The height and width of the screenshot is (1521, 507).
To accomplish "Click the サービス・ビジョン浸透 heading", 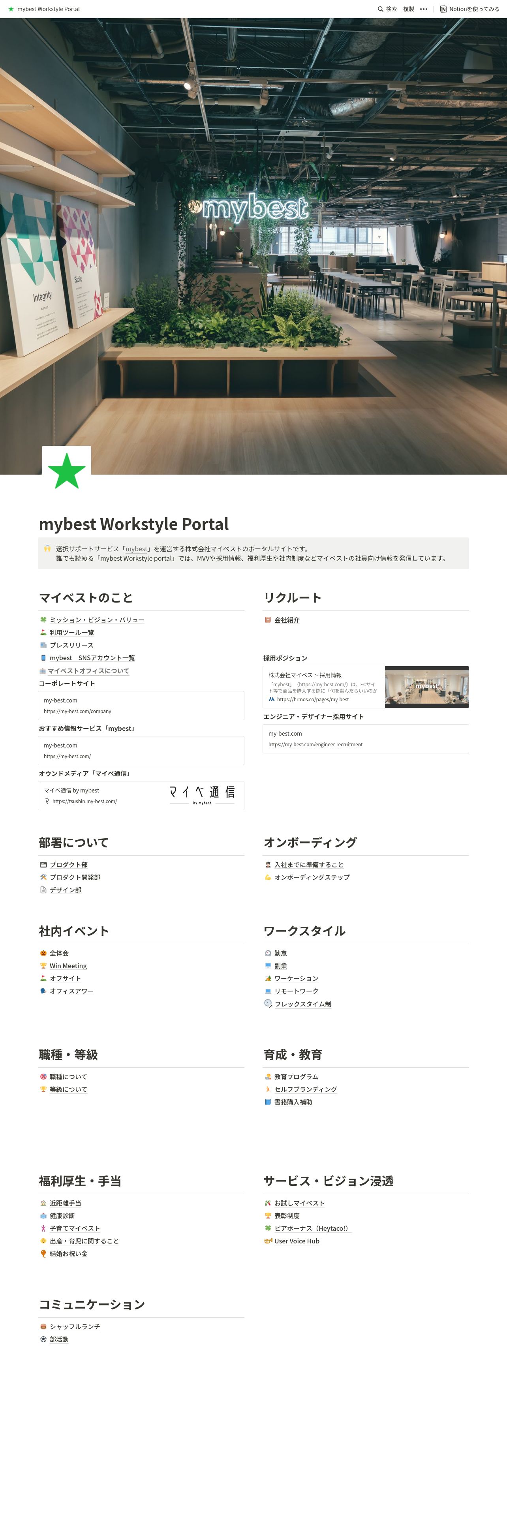I will [328, 1181].
